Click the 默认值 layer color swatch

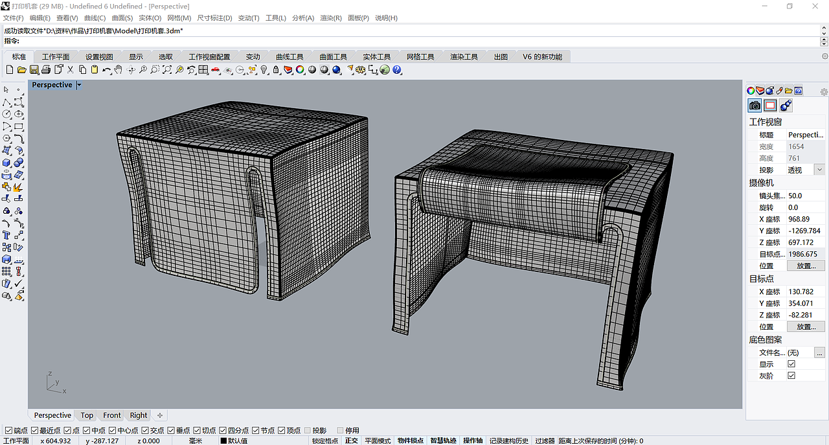coord(223,440)
